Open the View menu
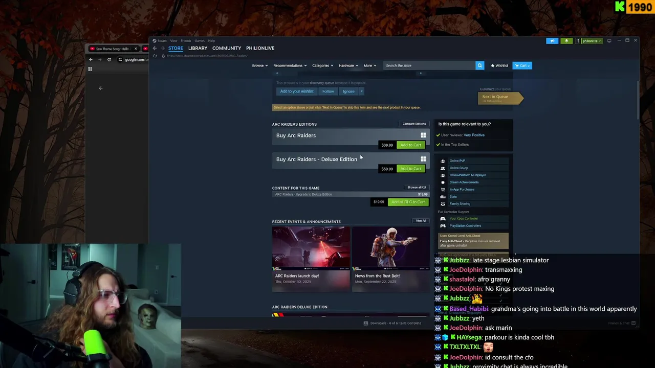This screenshot has height=368, width=655. [x=173, y=41]
